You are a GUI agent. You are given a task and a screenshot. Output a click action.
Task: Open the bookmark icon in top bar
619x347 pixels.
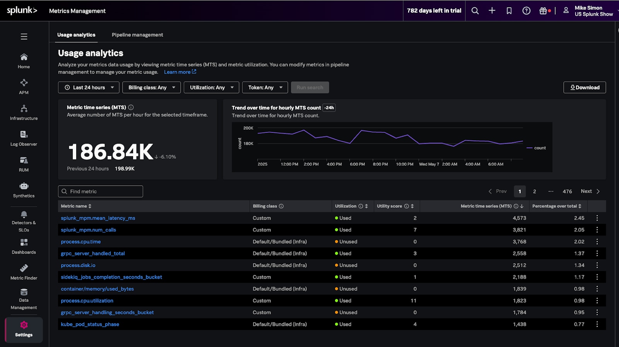click(x=509, y=11)
